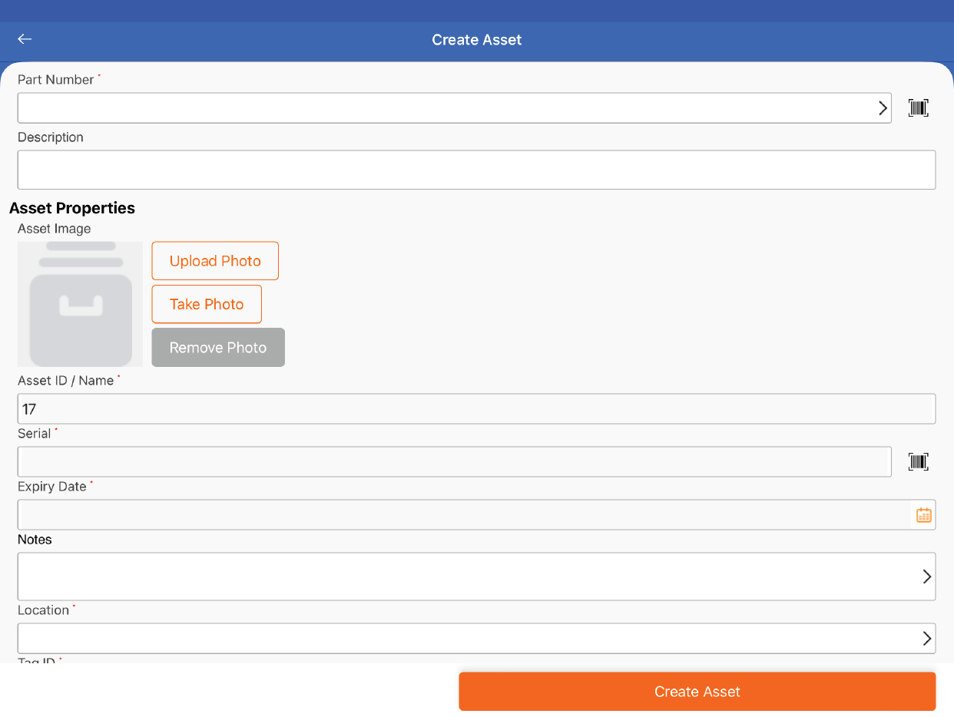Select the Location input field

461,638
